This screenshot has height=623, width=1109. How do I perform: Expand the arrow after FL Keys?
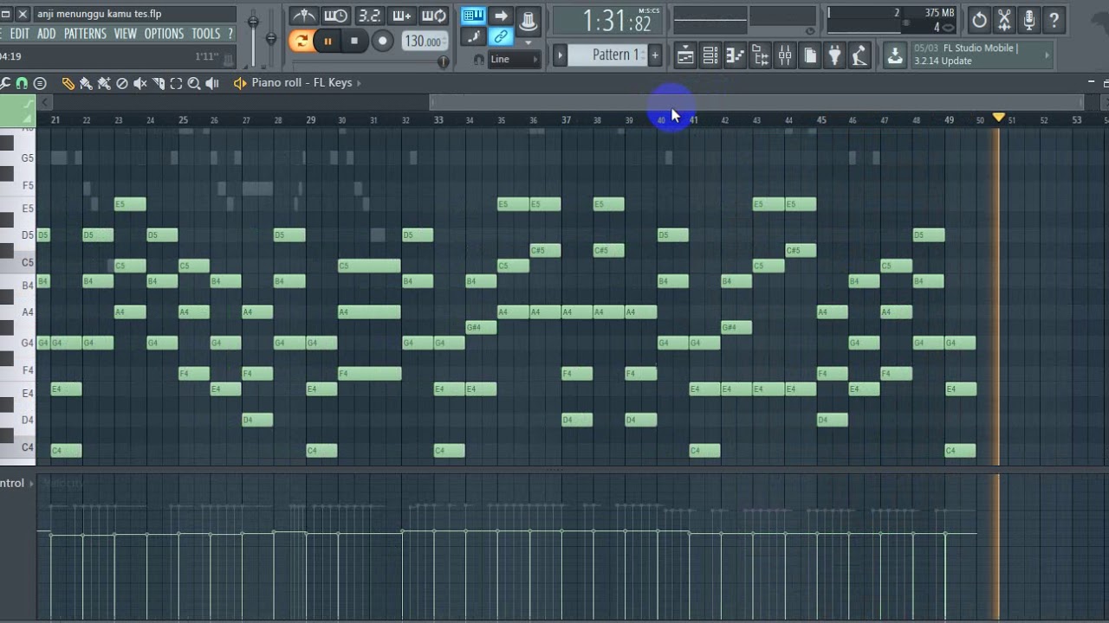coord(359,83)
